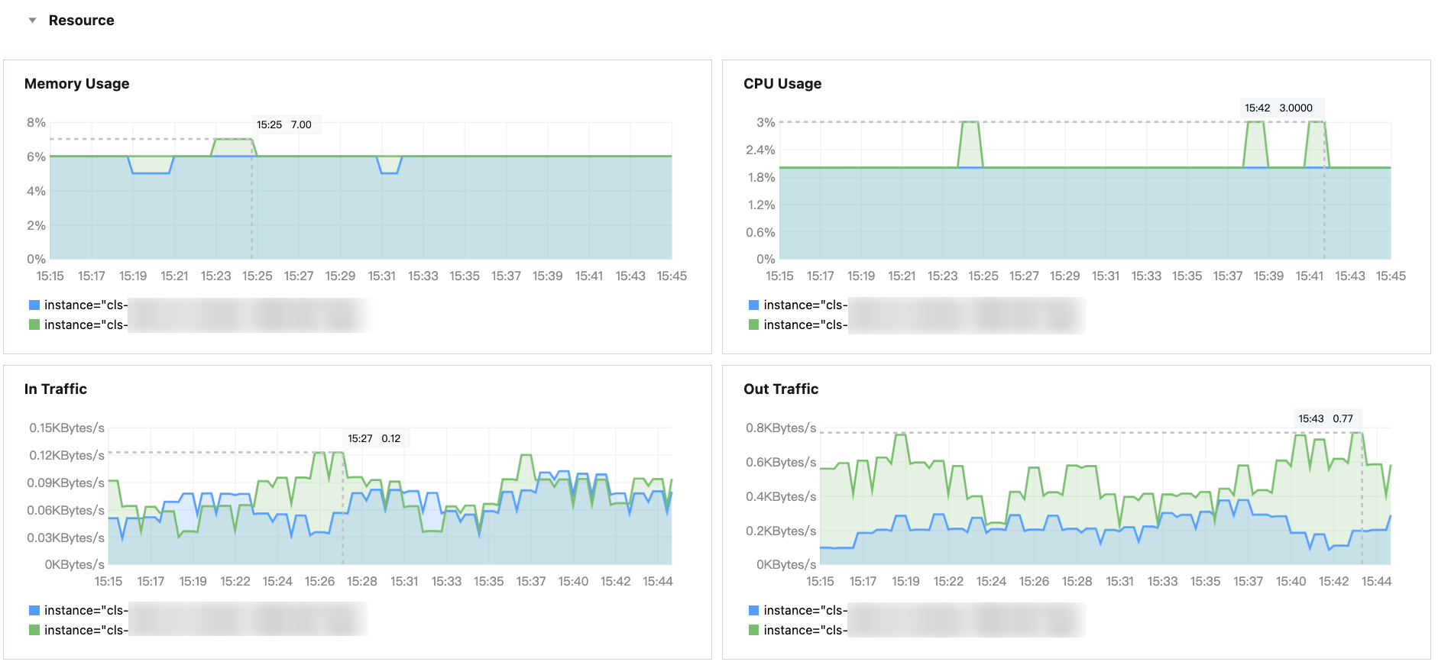Select the Out Traffic panel title
The width and height of the screenshot is (1438, 665).
coord(781,389)
